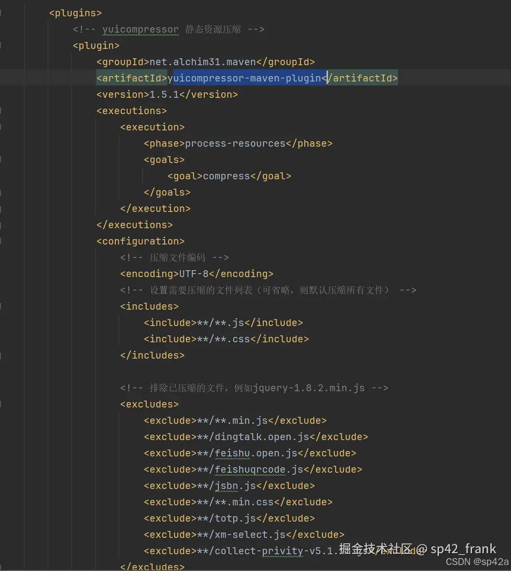511x571 pixels.
Task: Click the exclude line xm-select.js
Action: click(244, 535)
